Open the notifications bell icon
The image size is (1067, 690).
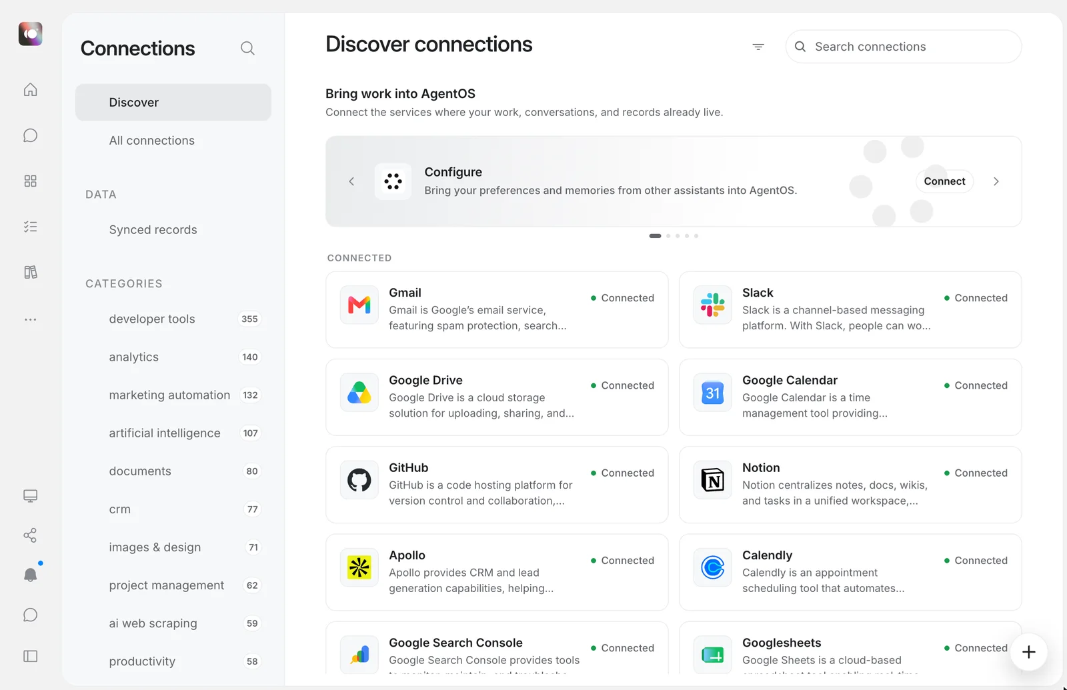pyautogui.click(x=30, y=575)
